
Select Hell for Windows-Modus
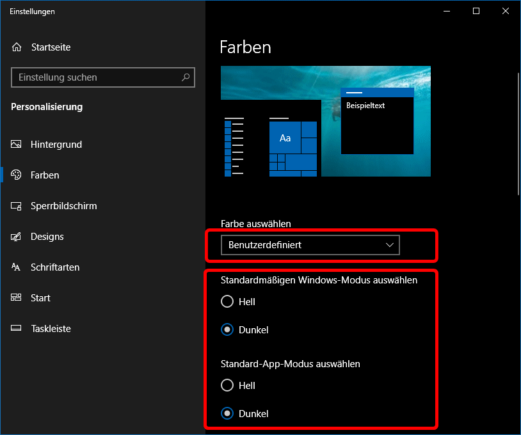227,301
